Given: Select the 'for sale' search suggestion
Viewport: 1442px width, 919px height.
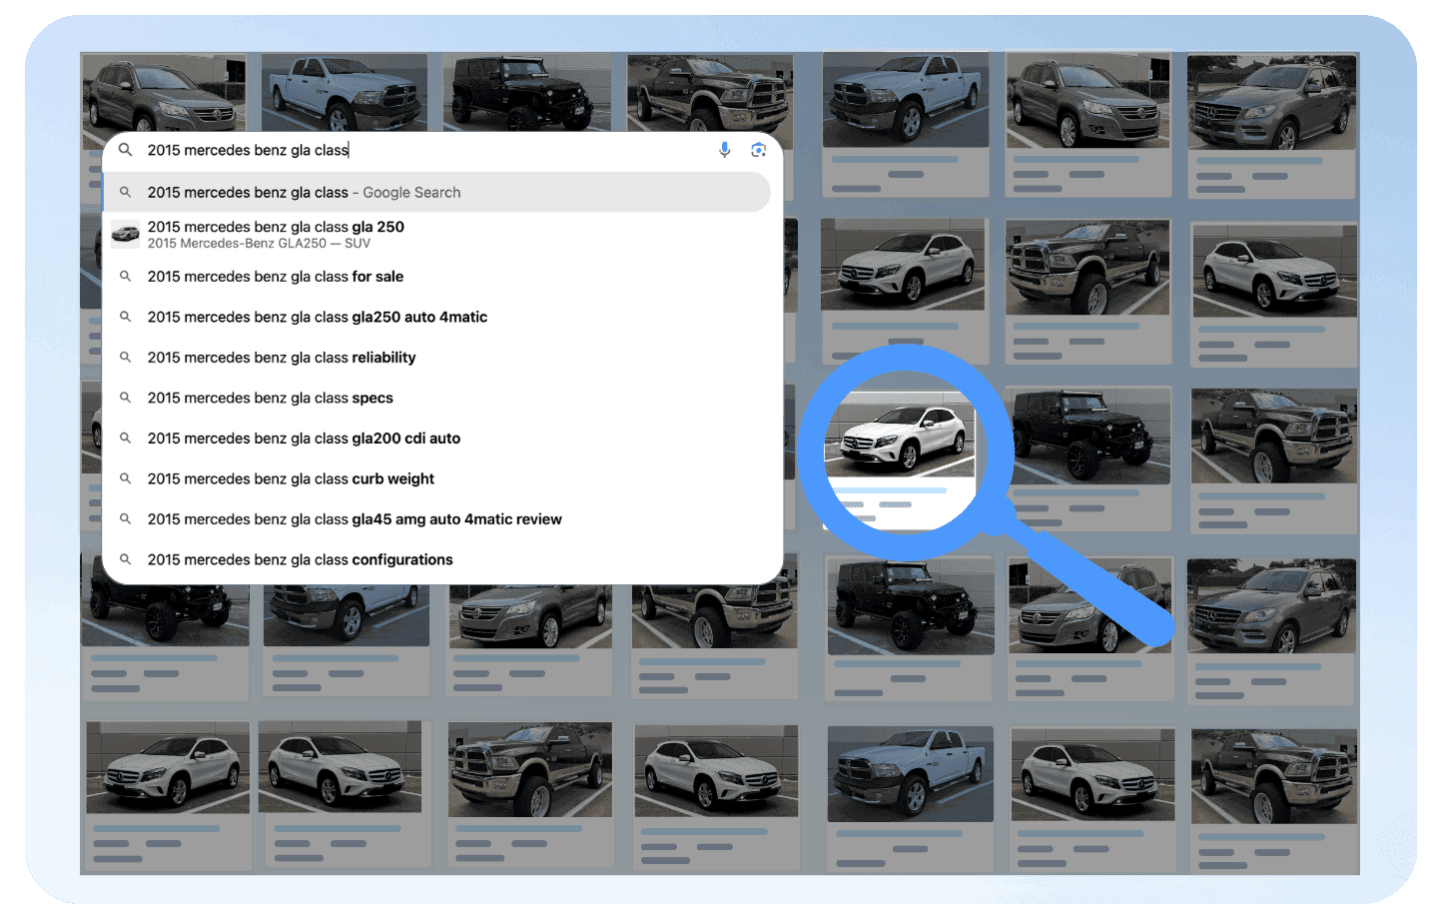Looking at the screenshot, I should pos(276,277).
